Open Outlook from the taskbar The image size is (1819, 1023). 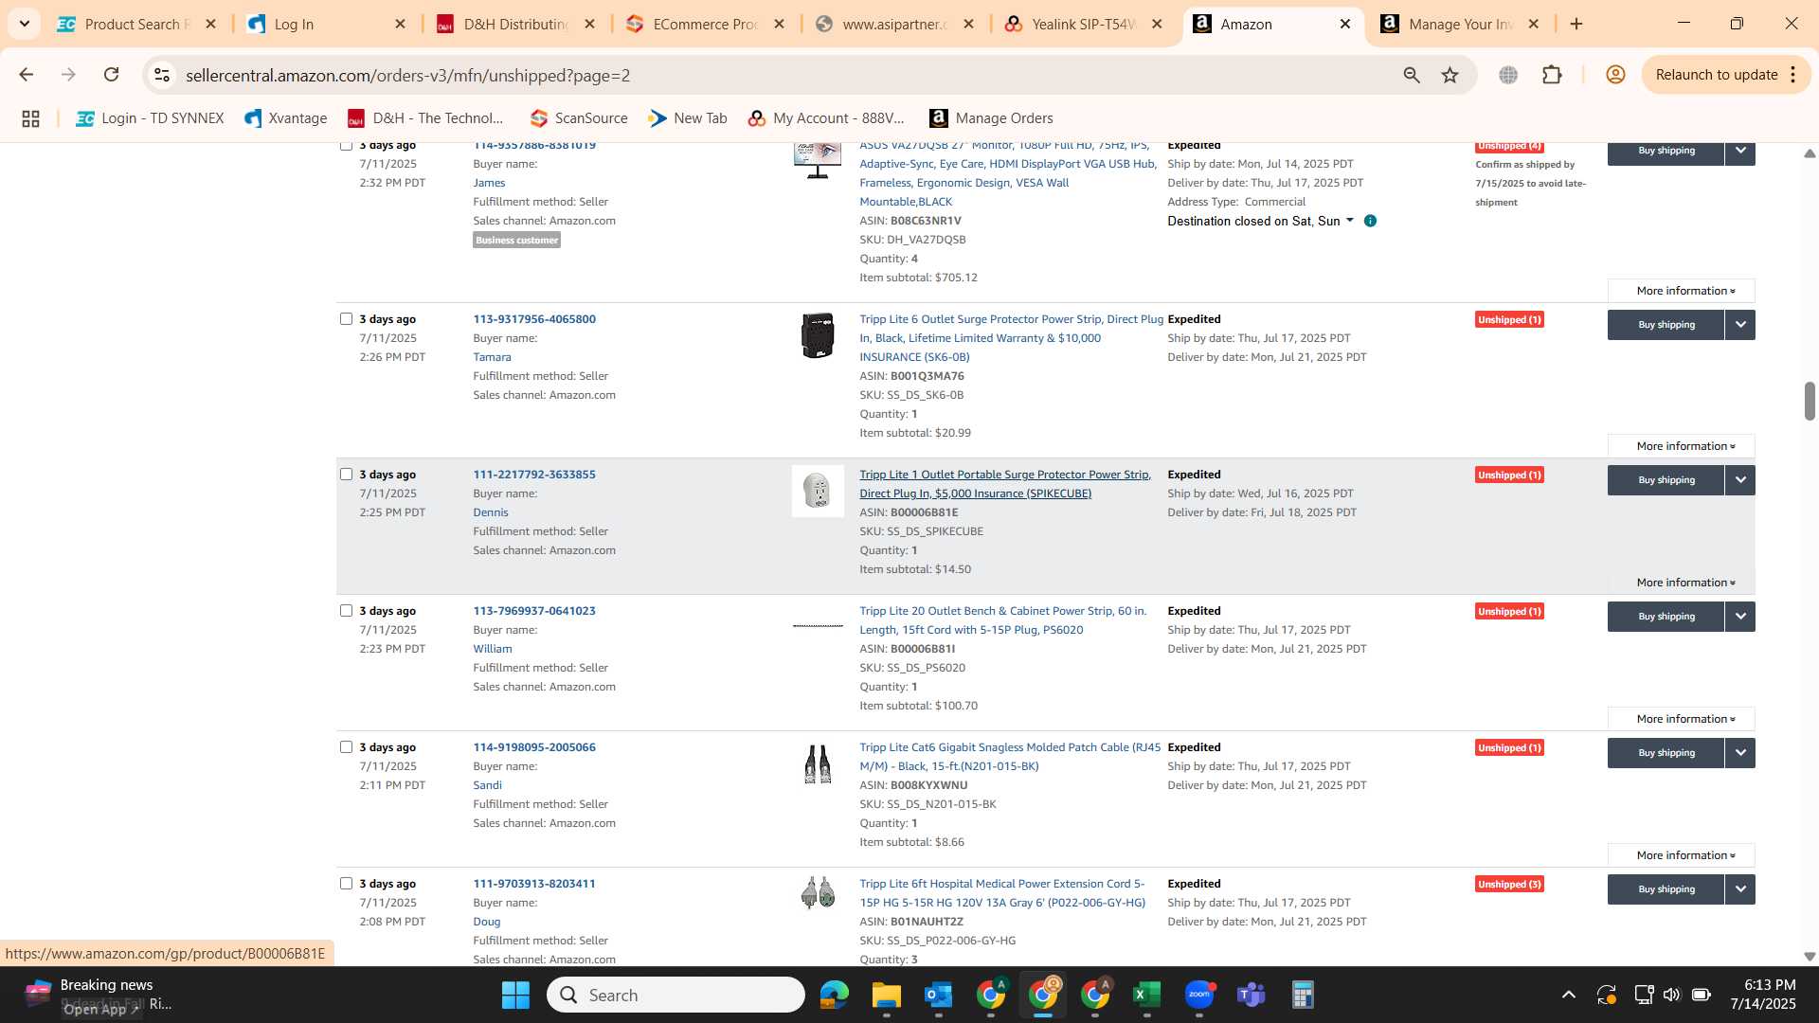click(x=938, y=995)
